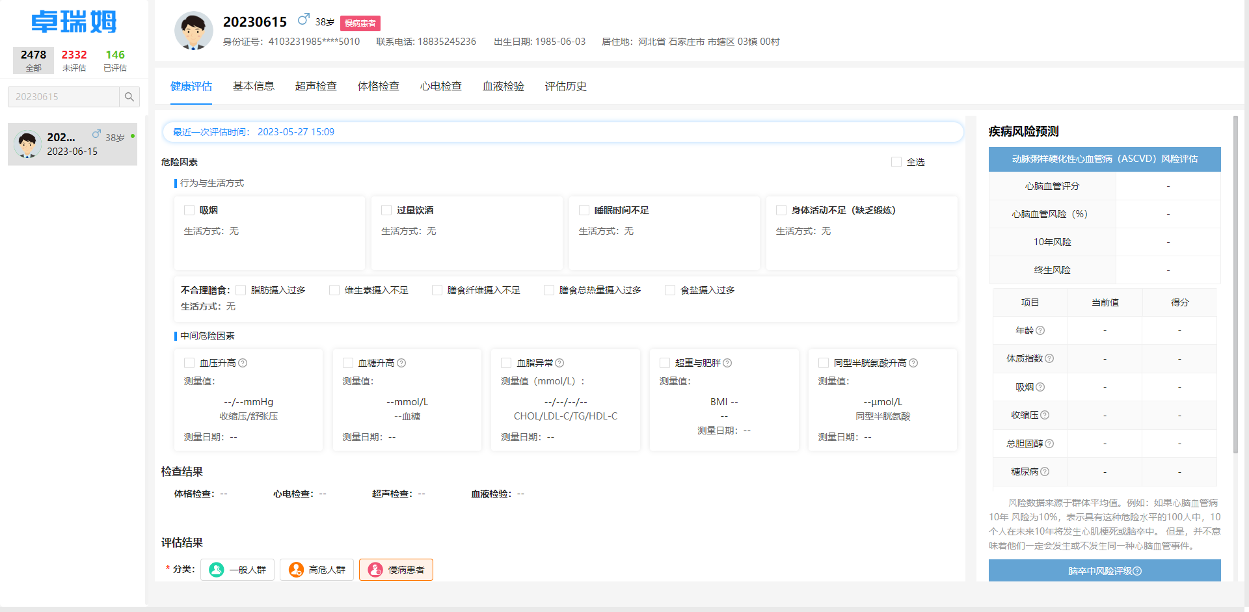Click help icon next to 体质指数
This screenshot has width=1249, height=612.
click(x=1049, y=358)
